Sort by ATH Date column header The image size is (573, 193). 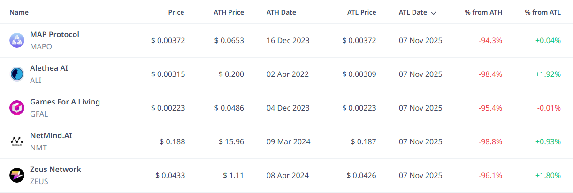[x=281, y=12]
